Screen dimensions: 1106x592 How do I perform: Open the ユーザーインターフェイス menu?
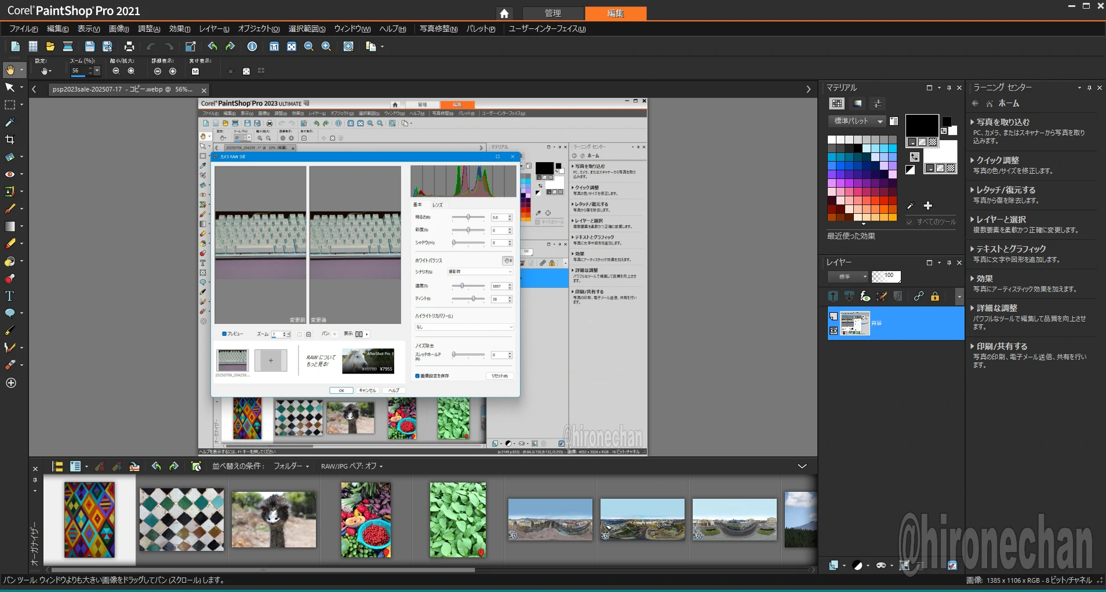(547, 29)
